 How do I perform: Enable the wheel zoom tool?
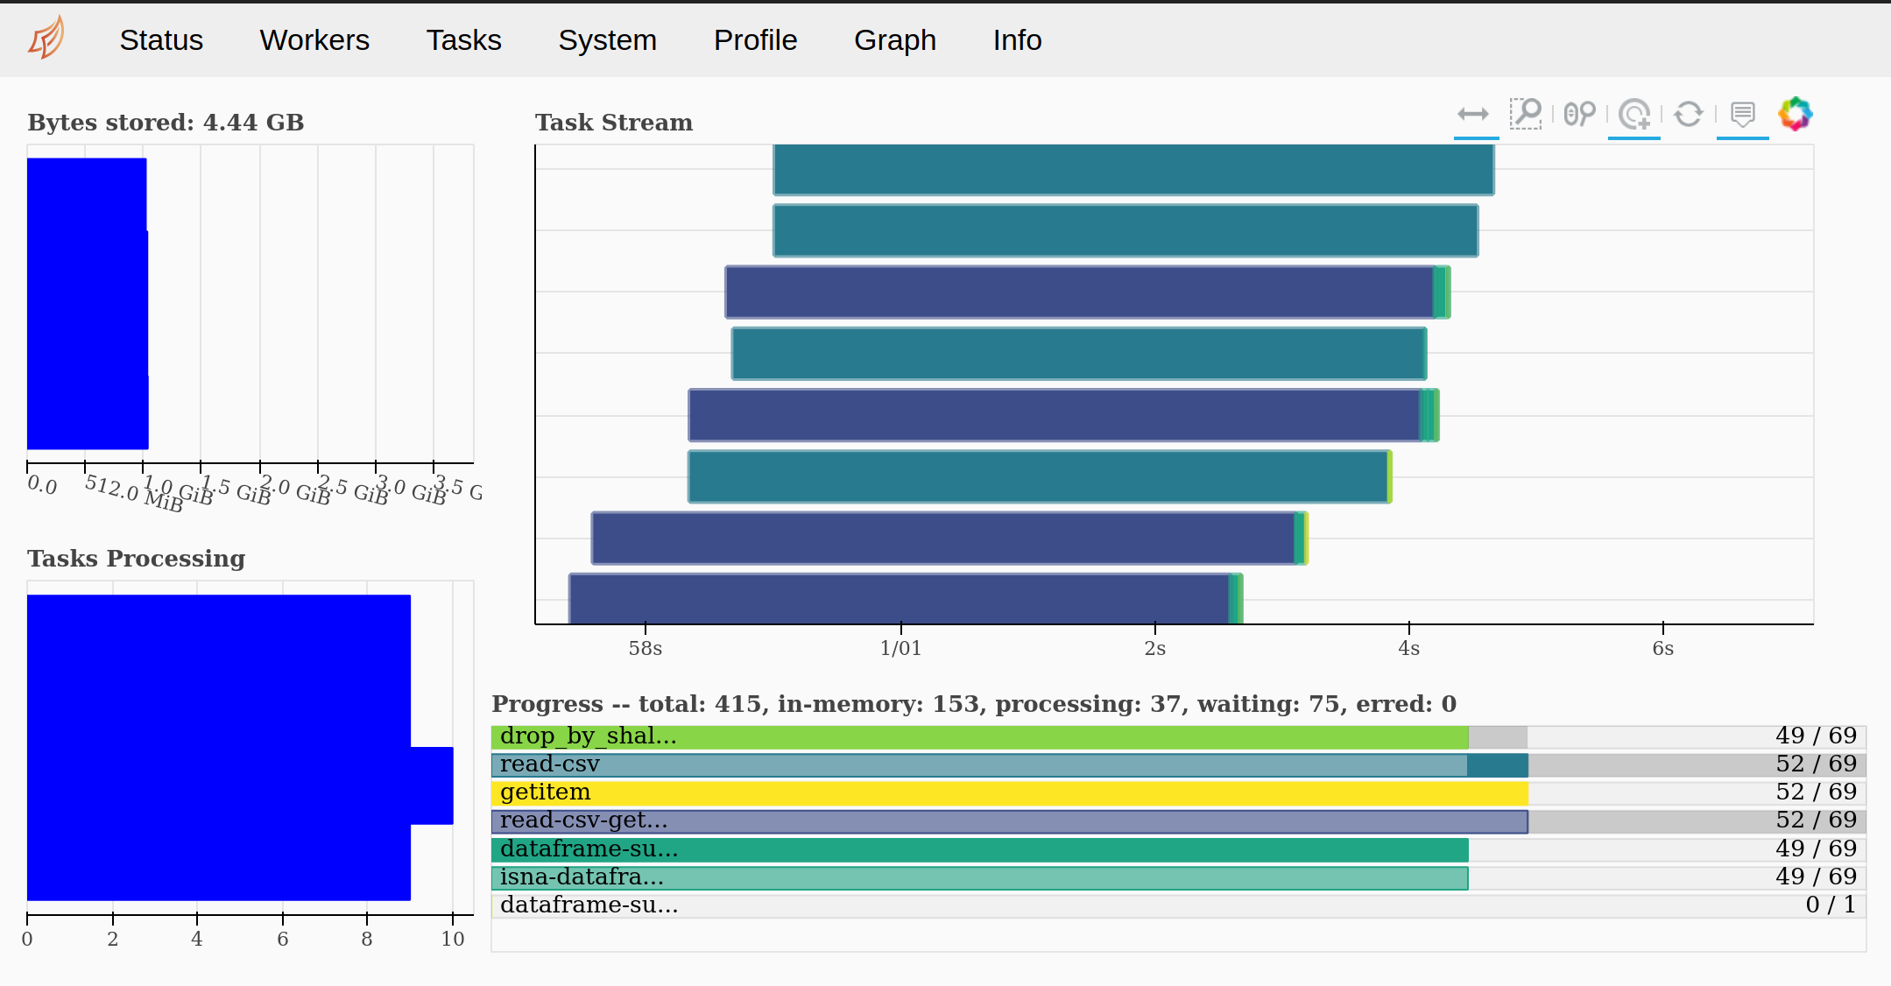(1580, 114)
